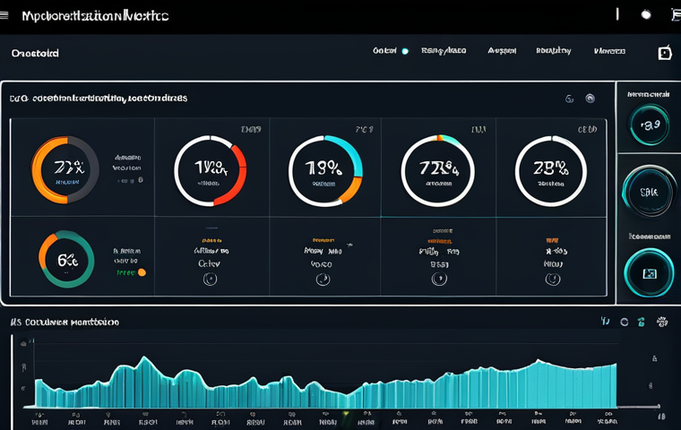The width and height of the screenshot is (681, 430).
Task: Click the square icon at the nav bar's right end
Action: coord(664,53)
